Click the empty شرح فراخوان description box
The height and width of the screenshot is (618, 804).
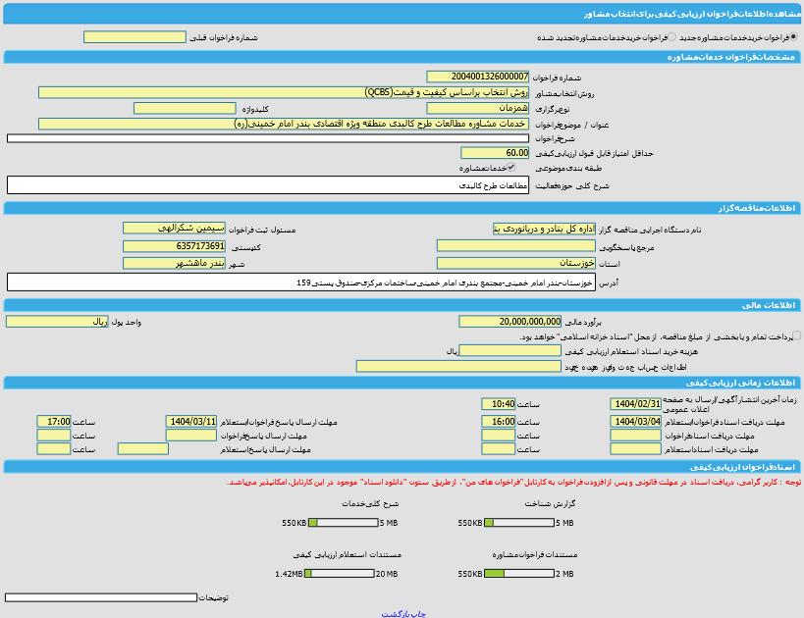tap(268, 138)
